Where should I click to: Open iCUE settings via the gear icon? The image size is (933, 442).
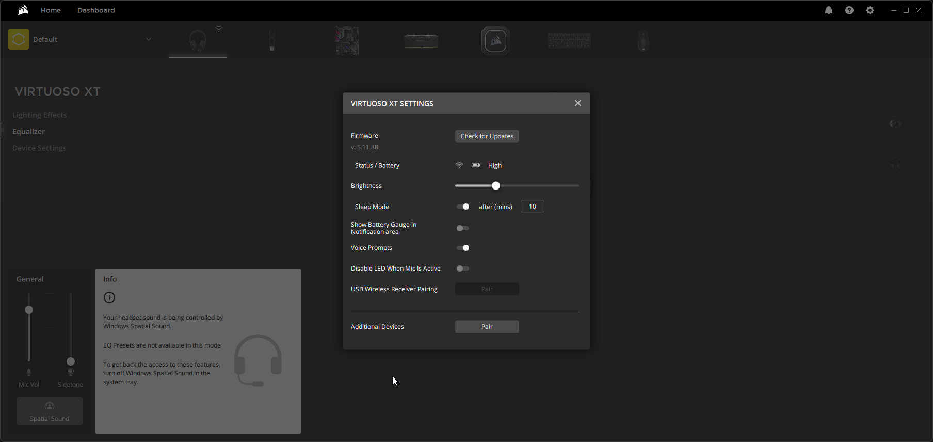[x=870, y=10]
